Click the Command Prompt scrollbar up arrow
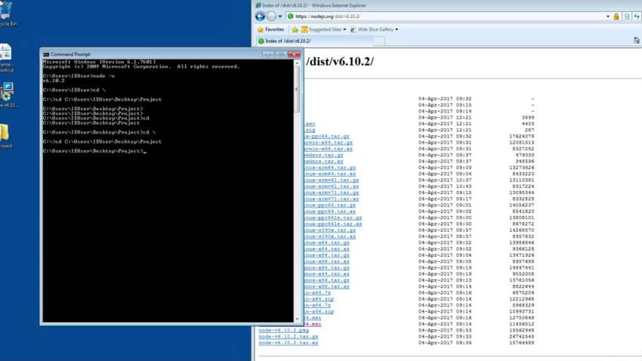 (x=298, y=63)
